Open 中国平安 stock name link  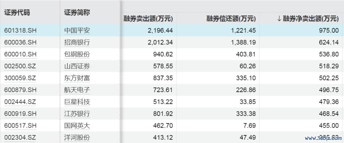click(x=77, y=30)
